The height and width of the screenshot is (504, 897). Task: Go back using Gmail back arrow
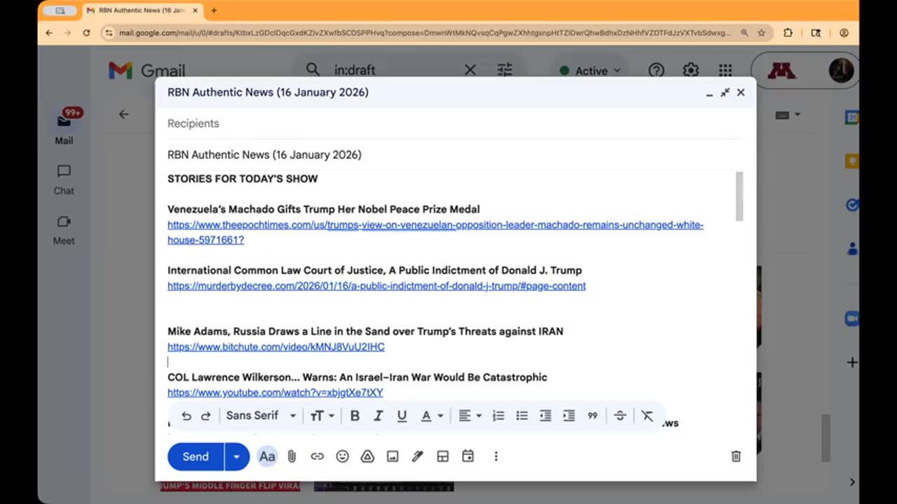[124, 114]
